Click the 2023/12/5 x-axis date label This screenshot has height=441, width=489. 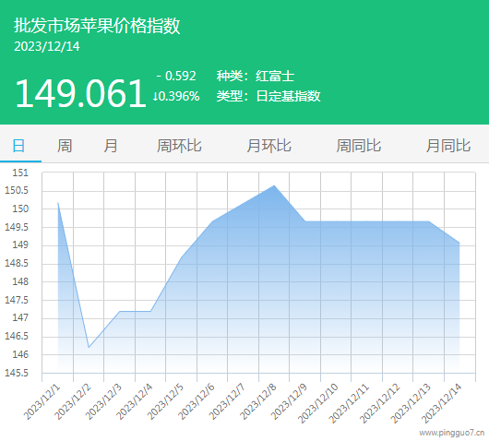pos(165,401)
